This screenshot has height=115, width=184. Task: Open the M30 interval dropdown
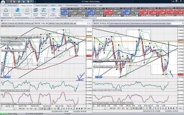pyautogui.click(x=119, y=109)
